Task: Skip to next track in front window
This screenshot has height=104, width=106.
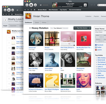Action: pos(35,5)
